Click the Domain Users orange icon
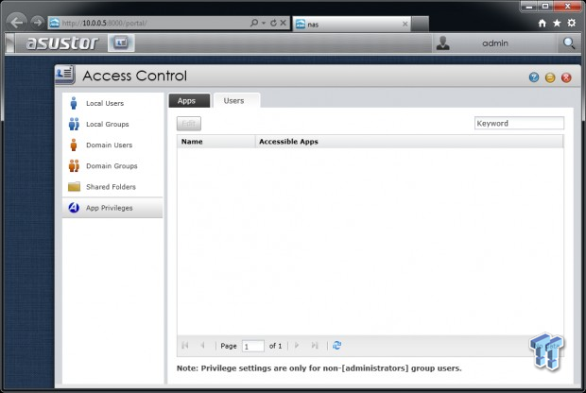Image resolution: width=586 pixels, height=393 pixels. click(74, 145)
